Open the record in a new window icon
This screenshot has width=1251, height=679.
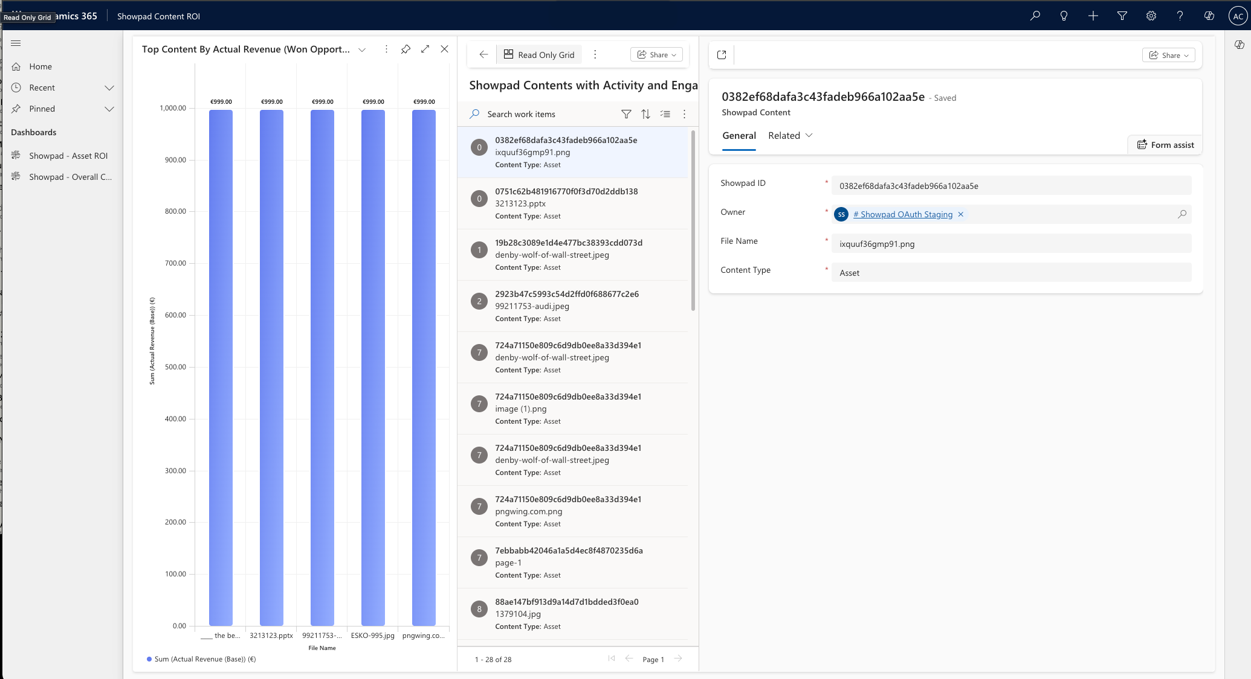722,55
